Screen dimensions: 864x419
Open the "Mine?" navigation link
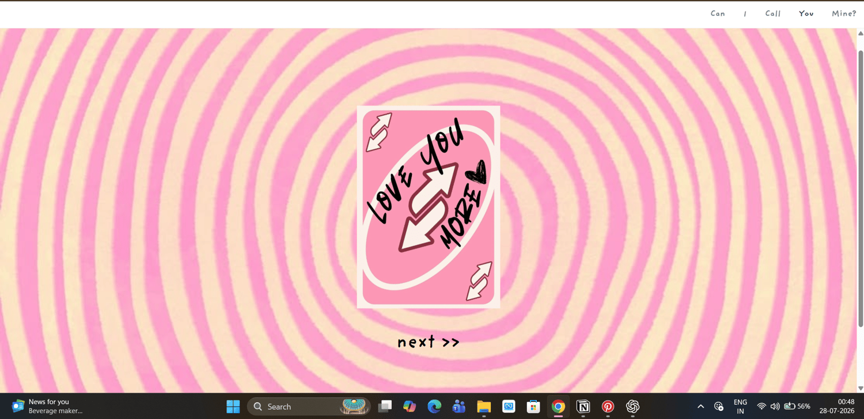coord(844,13)
